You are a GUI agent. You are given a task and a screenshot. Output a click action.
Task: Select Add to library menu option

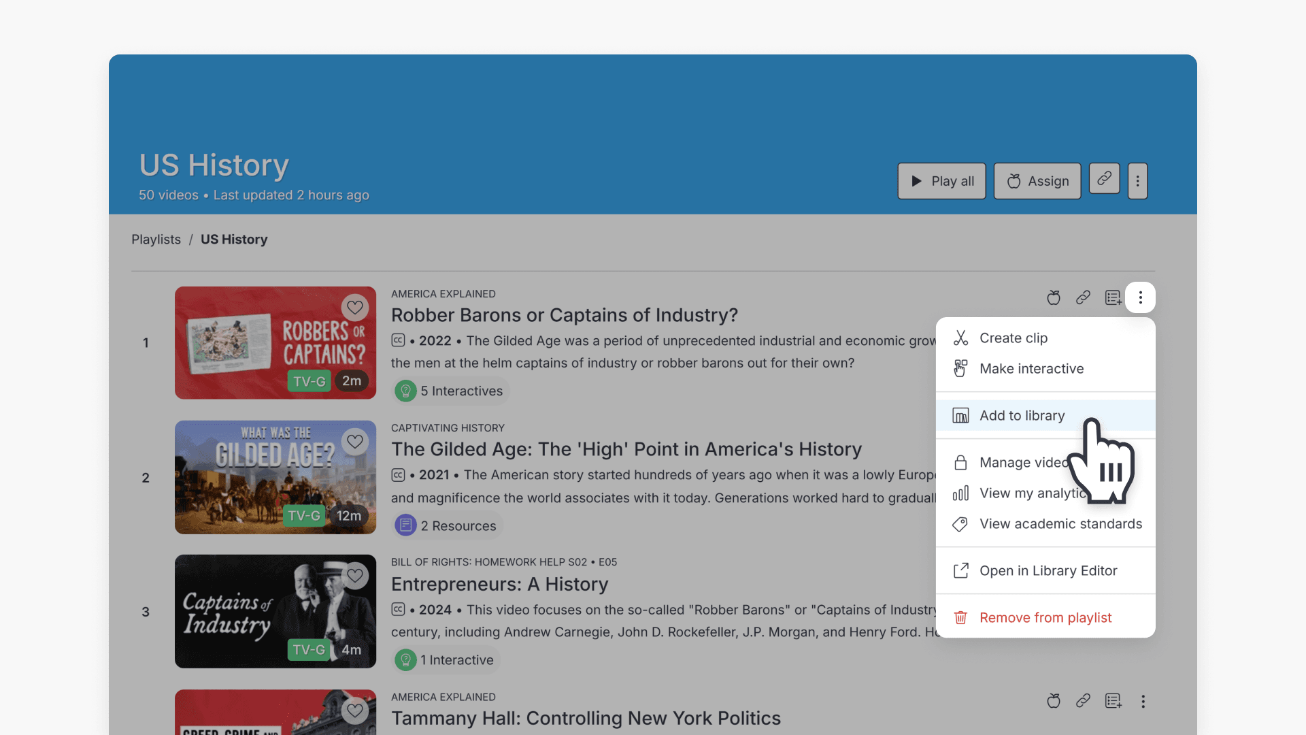[x=1022, y=415]
